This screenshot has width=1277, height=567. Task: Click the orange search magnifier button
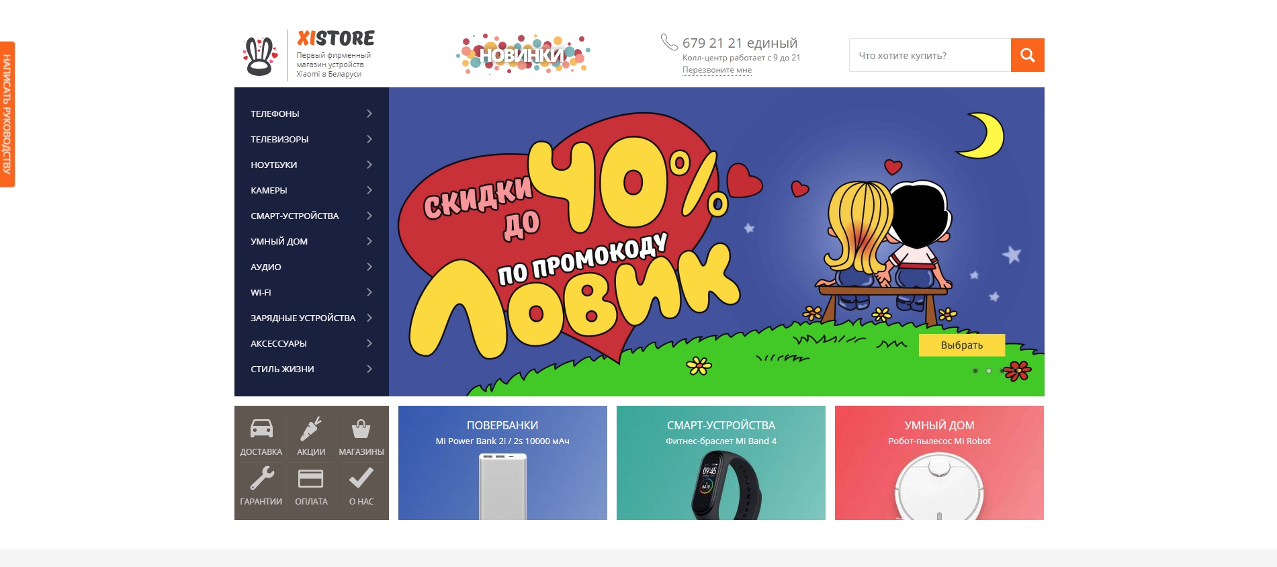click(x=1027, y=55)
